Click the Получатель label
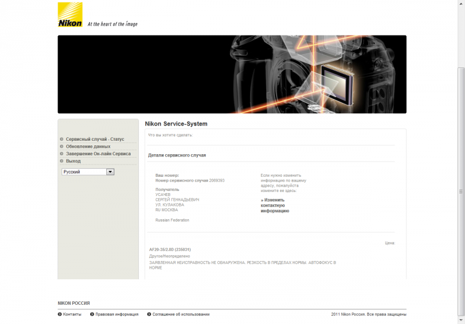The width and height of the screenshot is (465, 324). pos(167,189)
